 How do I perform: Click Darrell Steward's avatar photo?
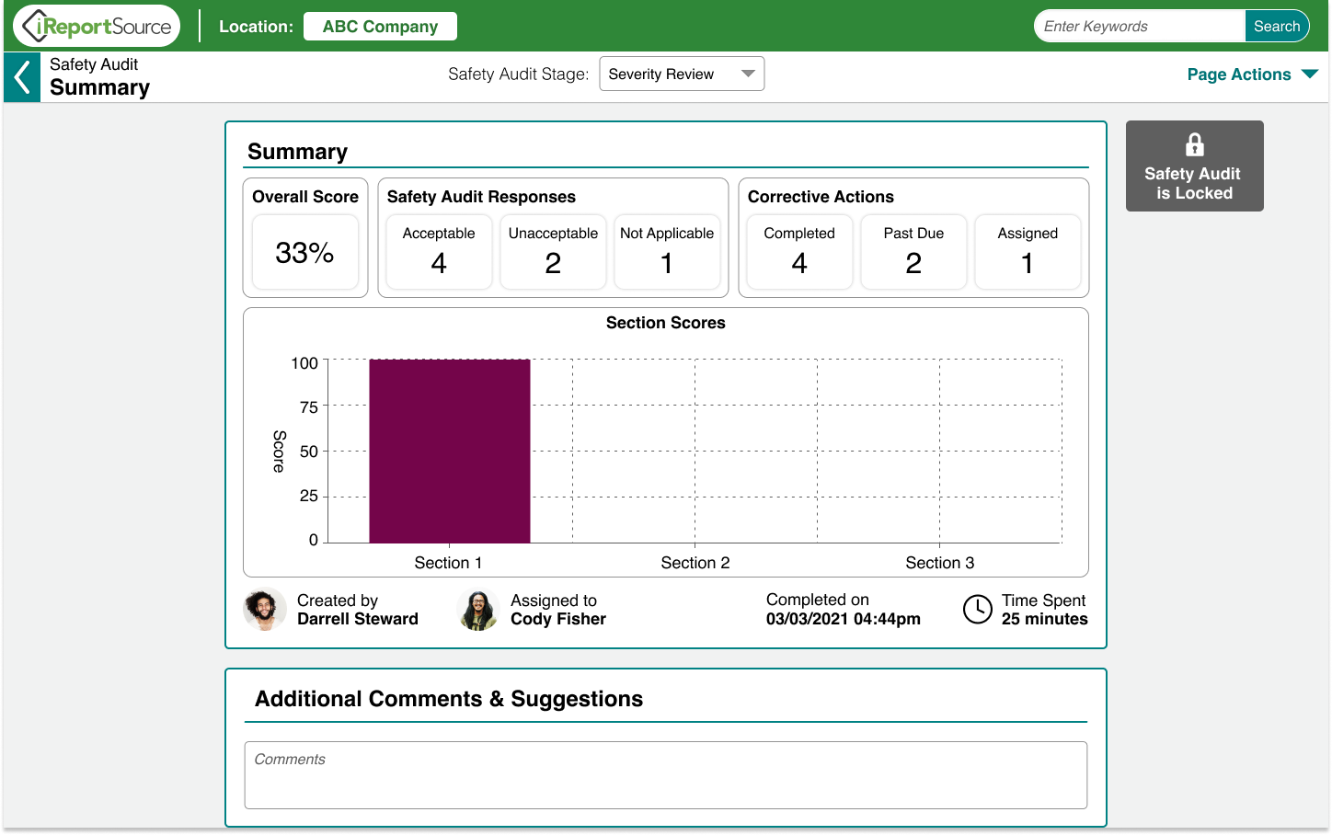coord(265,609)
